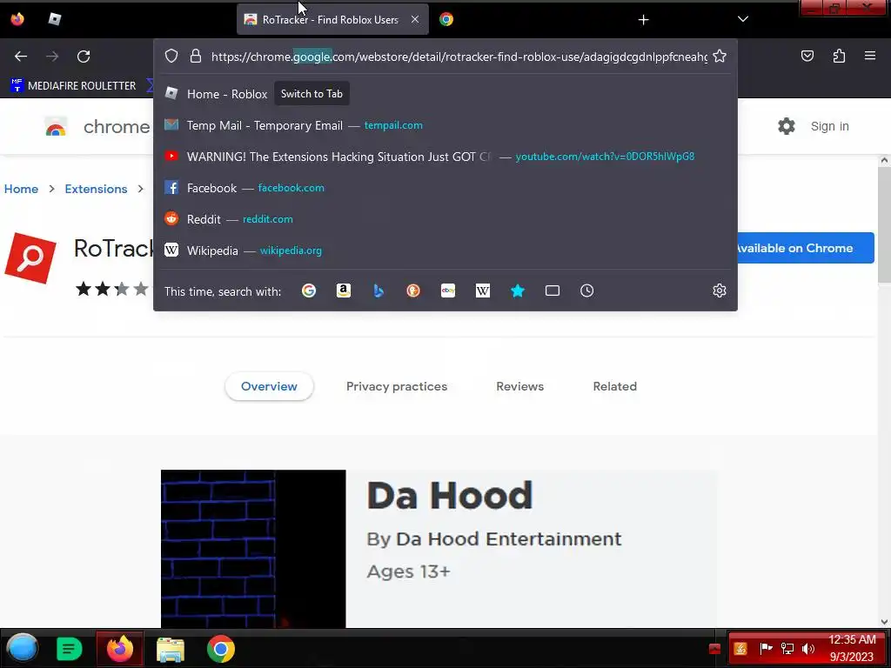Bookmark this page with the star icon
The width and height of the screenshot is (891, 668).
click(x=720, y=56)
